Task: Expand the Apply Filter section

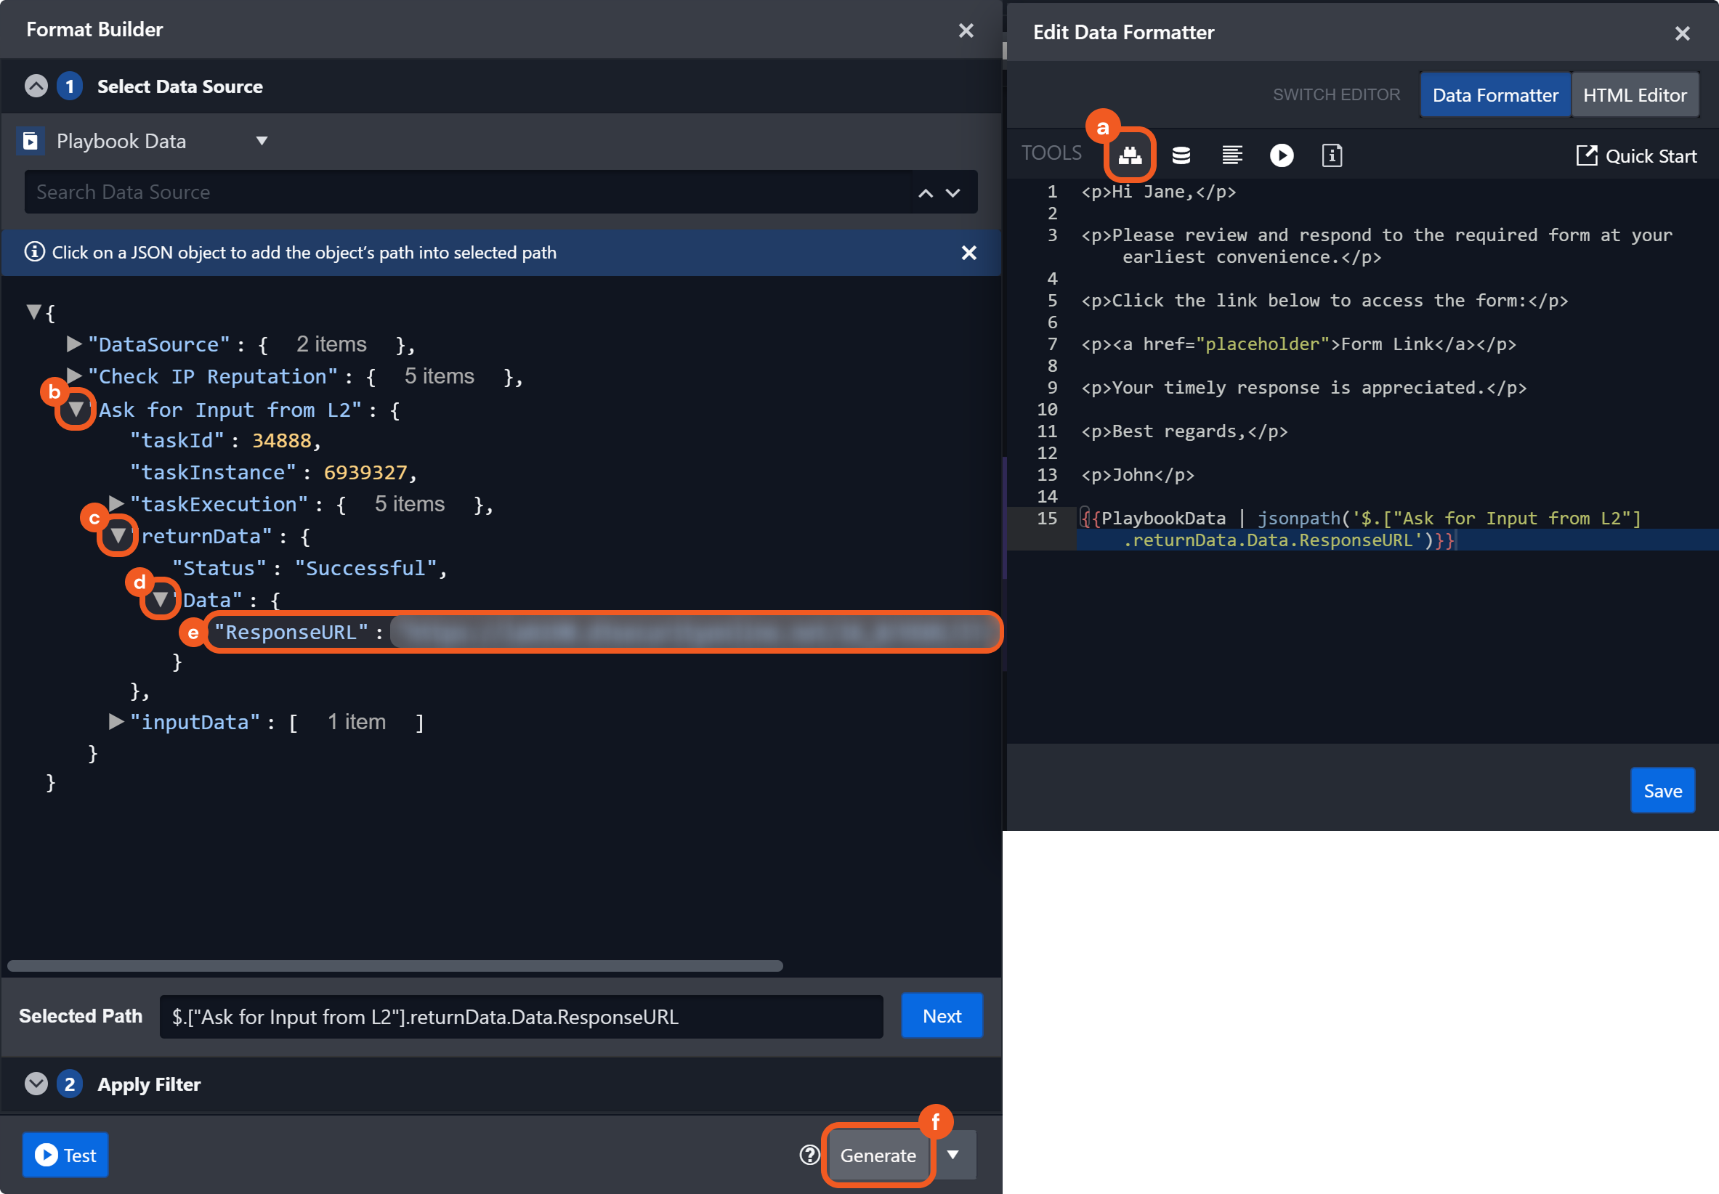Action: [36, 1084]
